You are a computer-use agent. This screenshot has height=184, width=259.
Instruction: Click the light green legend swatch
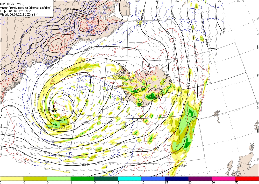(x=59, y=179)
